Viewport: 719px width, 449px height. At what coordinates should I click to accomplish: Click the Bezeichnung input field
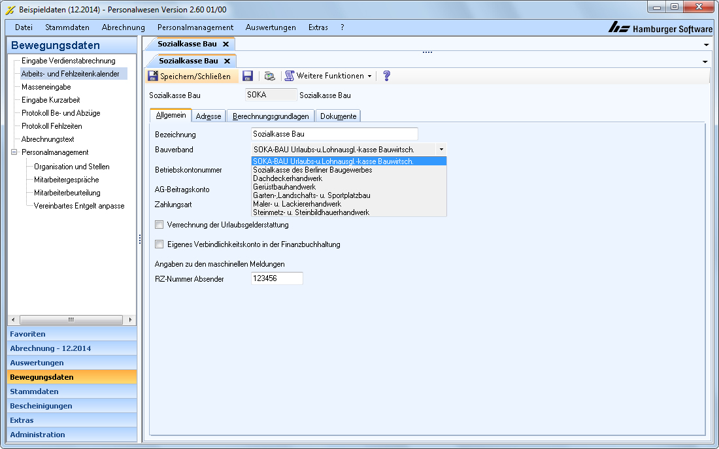[335, 134]
